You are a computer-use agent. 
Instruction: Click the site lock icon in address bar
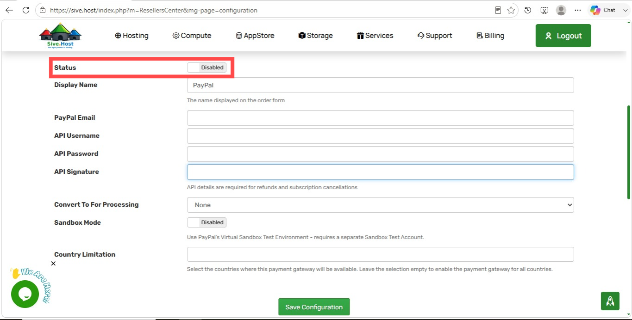43,10
